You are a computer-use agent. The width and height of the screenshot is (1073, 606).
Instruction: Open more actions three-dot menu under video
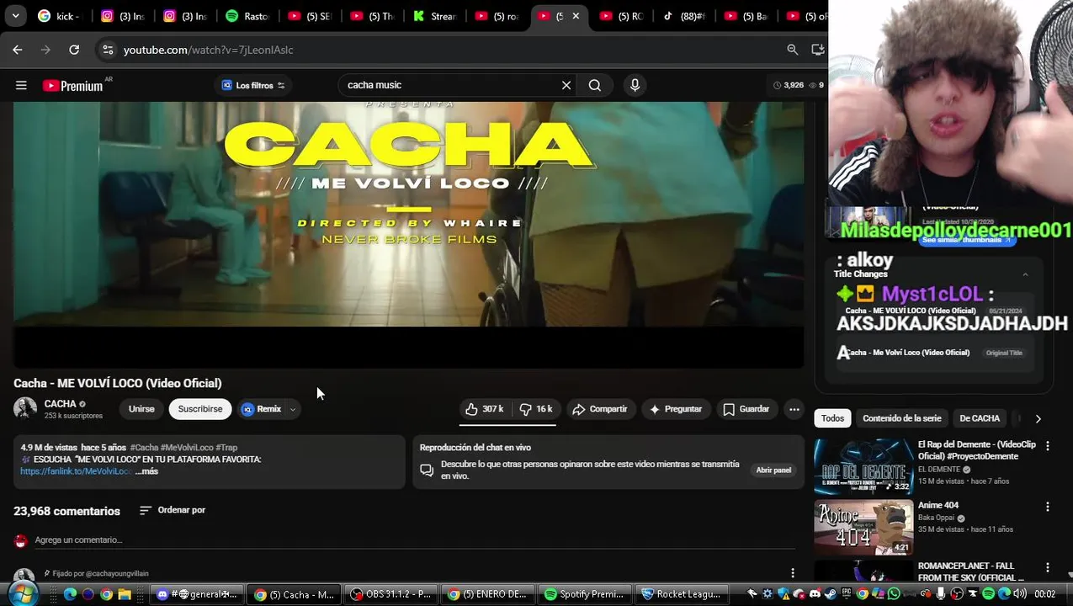(794, 409)
